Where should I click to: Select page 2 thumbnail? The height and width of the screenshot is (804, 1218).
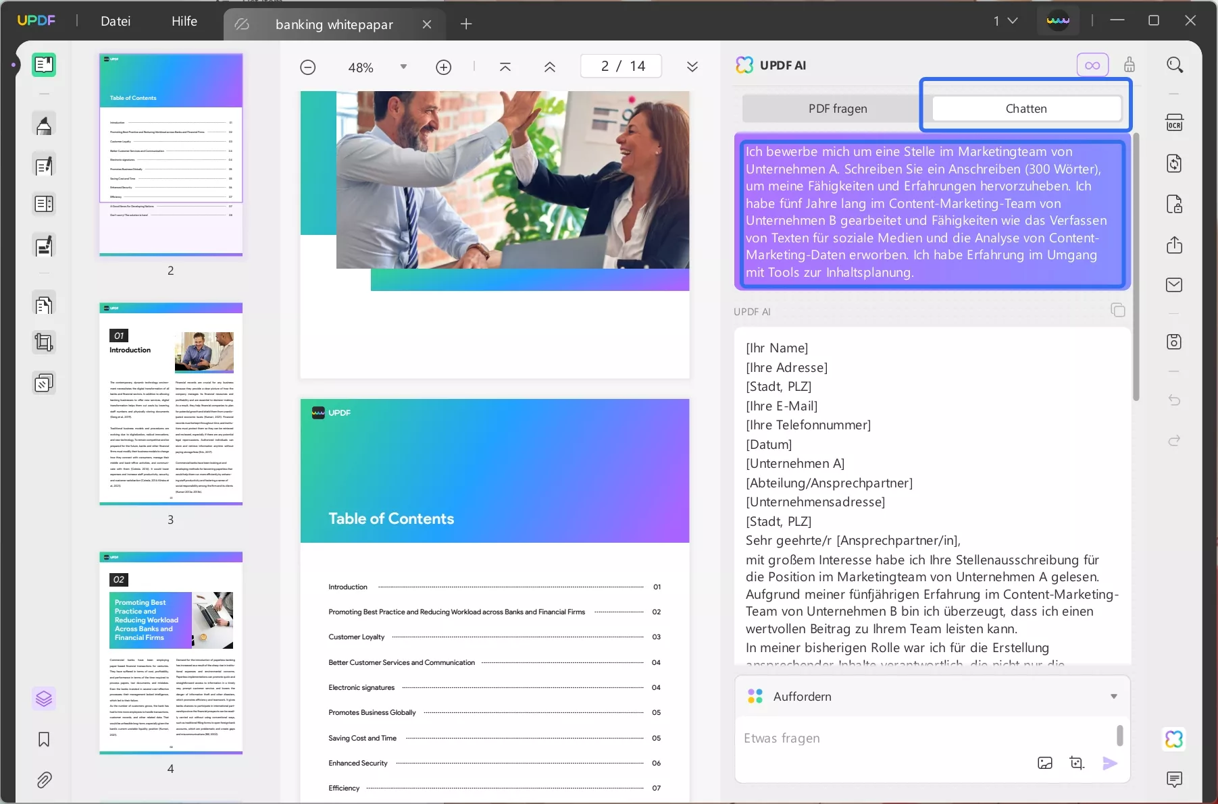171,155
